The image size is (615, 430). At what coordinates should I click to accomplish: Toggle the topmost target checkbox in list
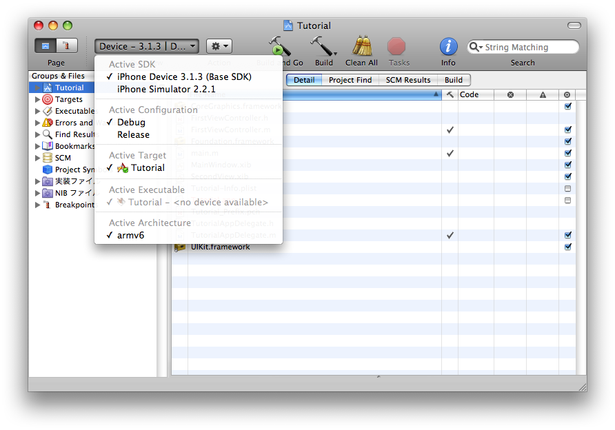click(x=567, y=106)
